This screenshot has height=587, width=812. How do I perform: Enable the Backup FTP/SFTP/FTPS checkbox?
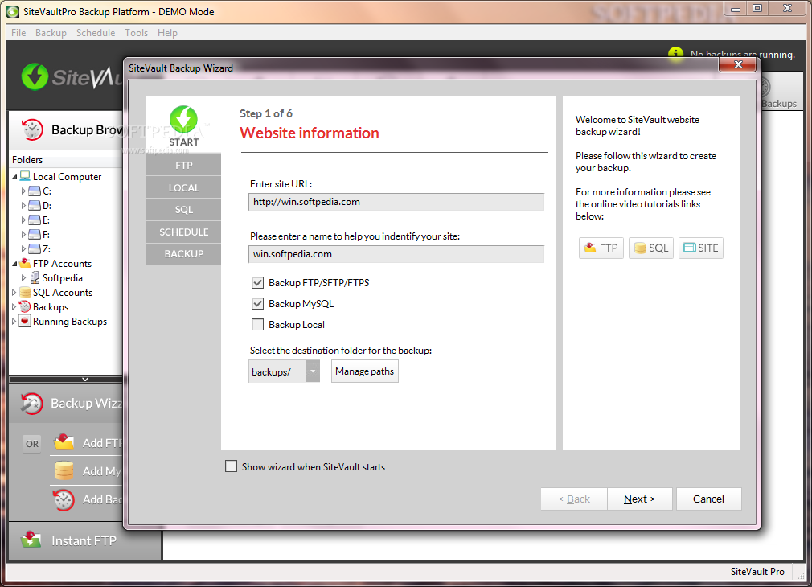pos(257,283)
